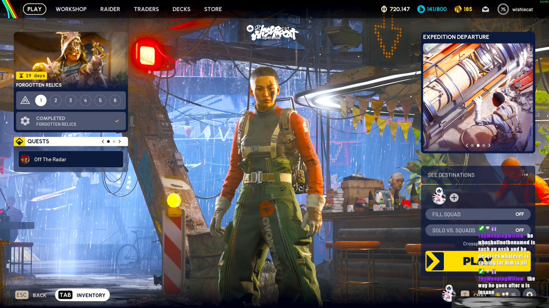Switch to the WORKSHOP tab

(71, 9)
